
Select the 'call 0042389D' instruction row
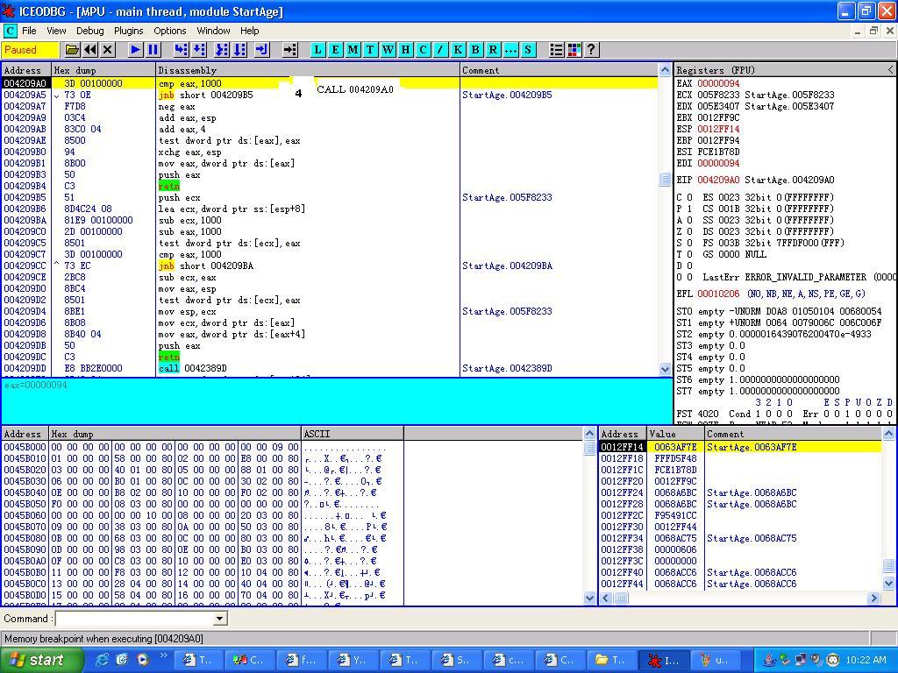330,368
